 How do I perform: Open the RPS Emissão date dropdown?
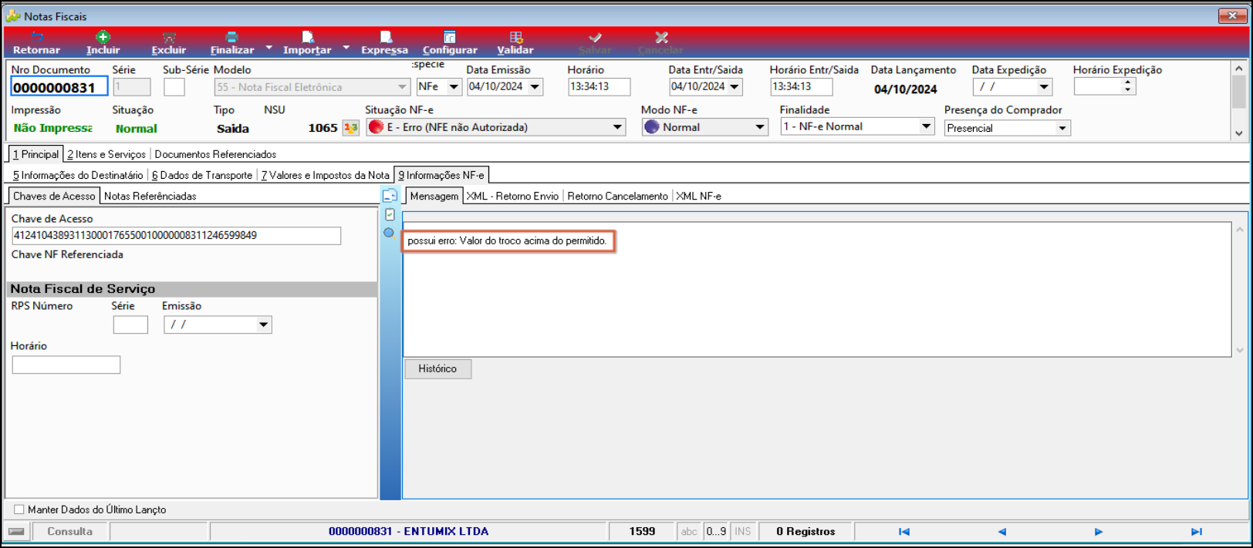264,324
